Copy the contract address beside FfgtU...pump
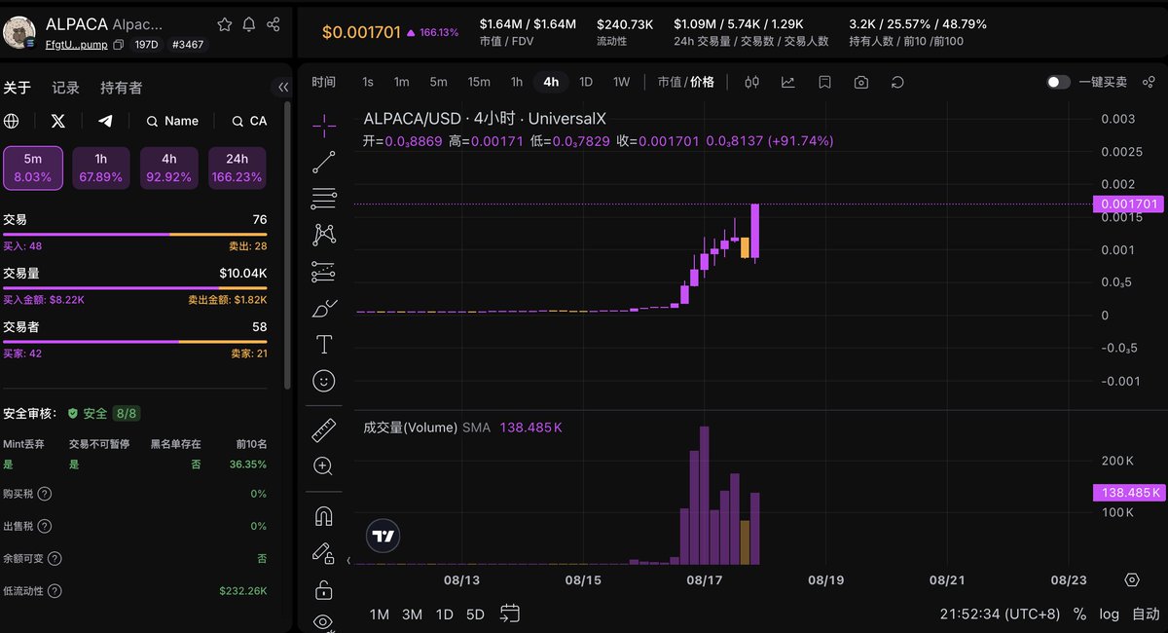Viewport: 1168px width, 633px height. click(x=118, y=45)
